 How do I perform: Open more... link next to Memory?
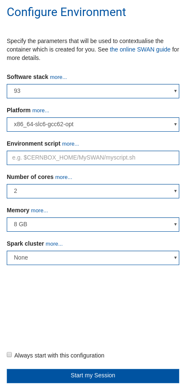39,211
